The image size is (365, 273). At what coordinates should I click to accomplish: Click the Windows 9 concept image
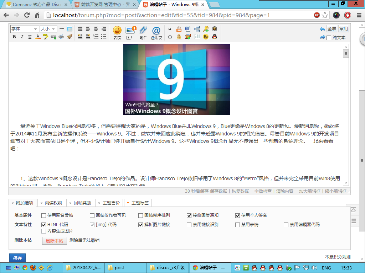click(x=177, y=79)
